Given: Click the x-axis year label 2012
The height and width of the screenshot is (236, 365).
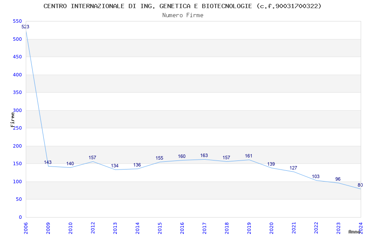Looking at the screenshot, I should [x=93, y=228].
